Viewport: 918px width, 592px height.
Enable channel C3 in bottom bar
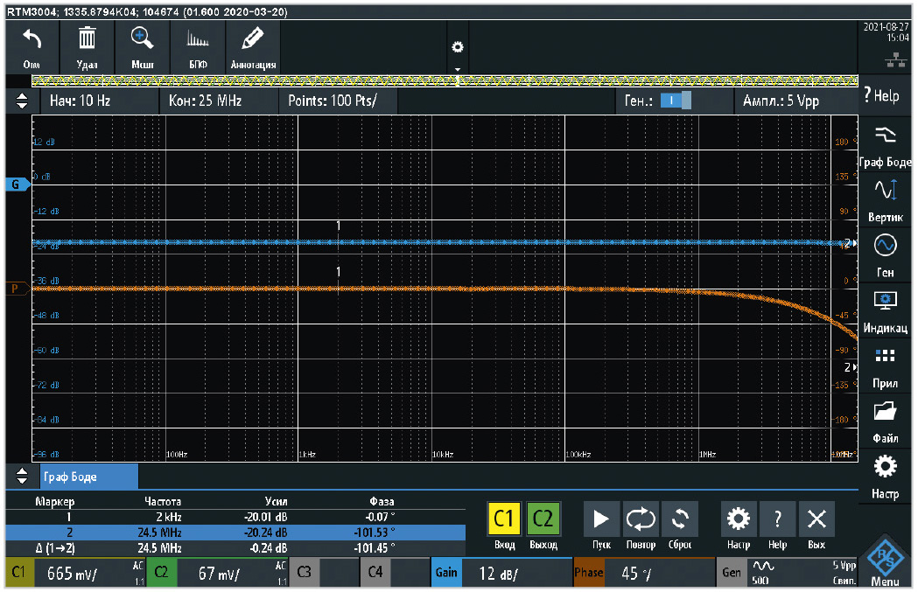pyautogui.click(x=324, y=573)
